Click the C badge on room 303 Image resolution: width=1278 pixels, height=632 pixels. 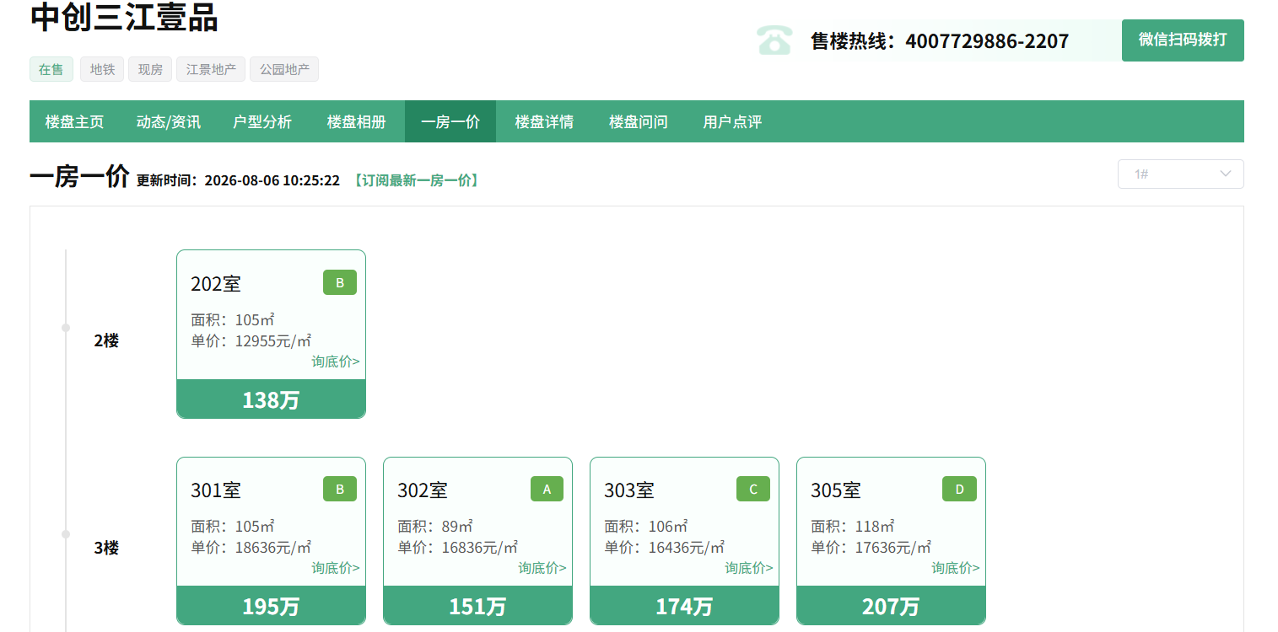click(x=753, y=489)
